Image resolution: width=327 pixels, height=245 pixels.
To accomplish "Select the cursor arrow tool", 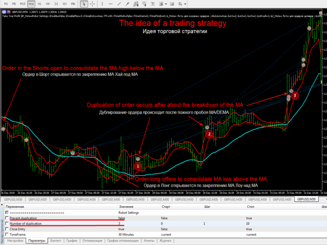I will tap(84, 4).
